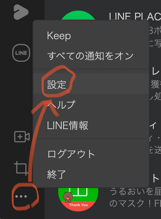Open 設定 (Settings) menu entry
Image resolution: width=161 pixels, height=219 pixels.
91,85
